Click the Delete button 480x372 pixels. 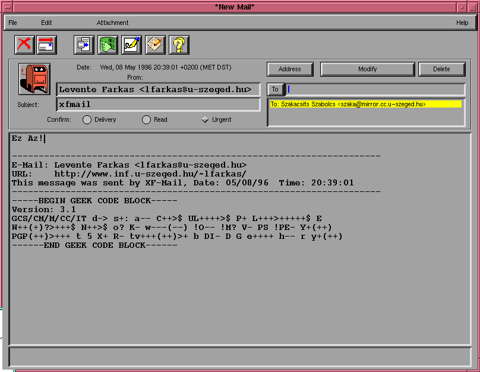(x=441, y=69)
